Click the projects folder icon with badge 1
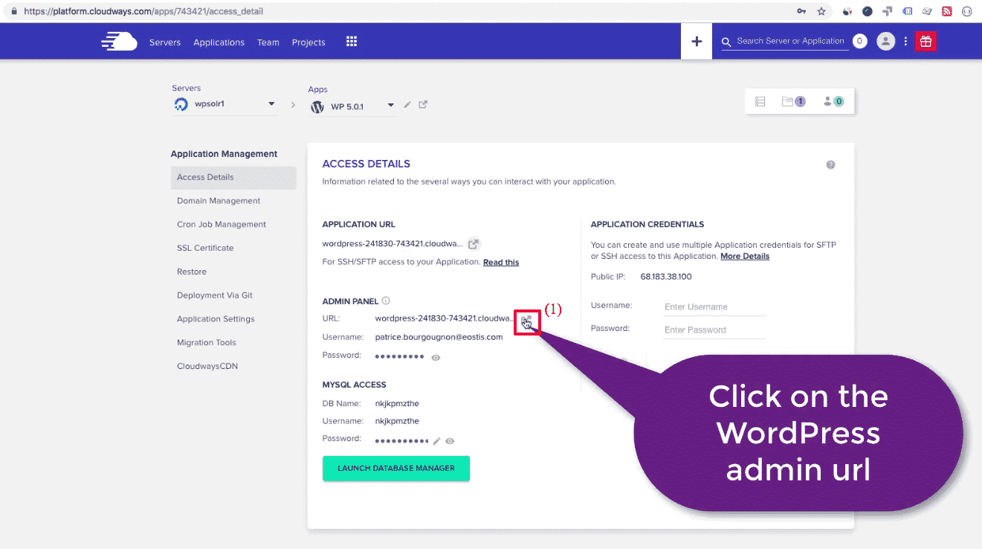 point(793,102)
